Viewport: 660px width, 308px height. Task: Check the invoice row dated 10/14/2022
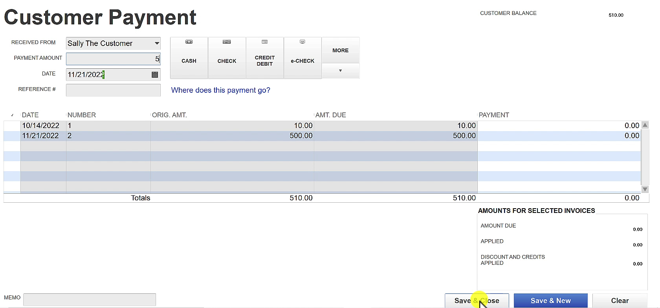click(12, 126)
